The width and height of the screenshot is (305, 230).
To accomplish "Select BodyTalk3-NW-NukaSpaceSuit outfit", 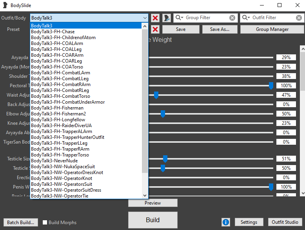I will (86, 167).
